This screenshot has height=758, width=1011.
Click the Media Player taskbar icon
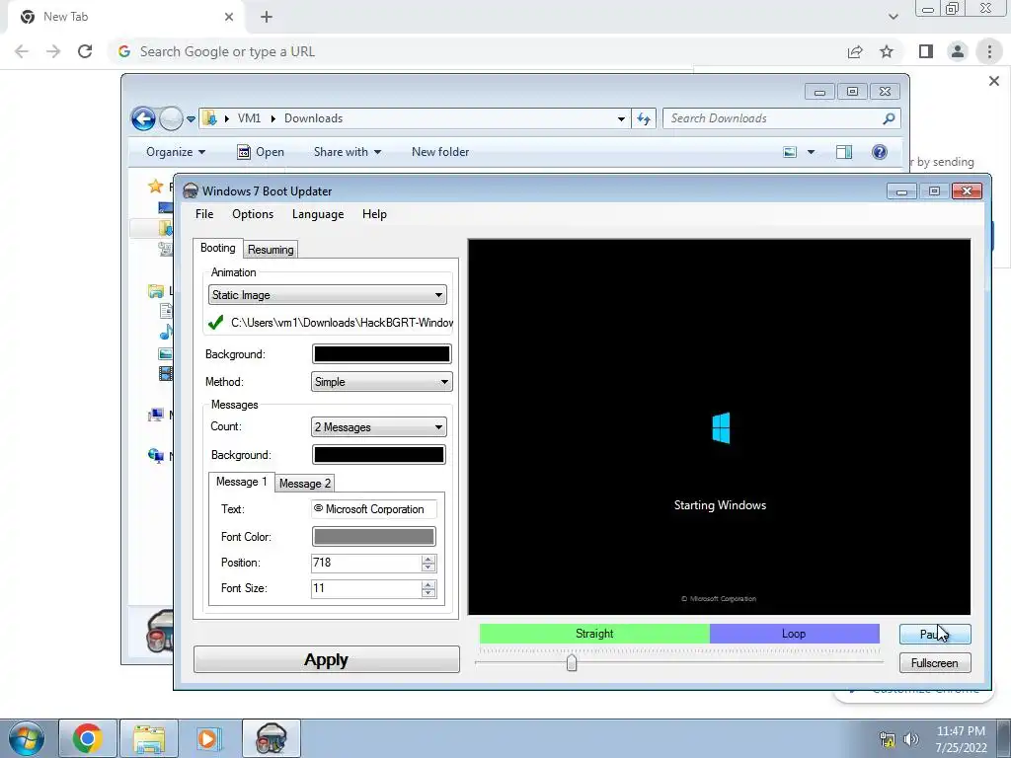click(x=208, y=738)
